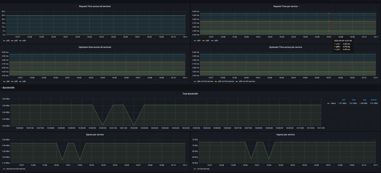Open color picker for p90-vm104-service green swatch
The height and width of the screenshot is (173, 381).
(x=195, y=81)
